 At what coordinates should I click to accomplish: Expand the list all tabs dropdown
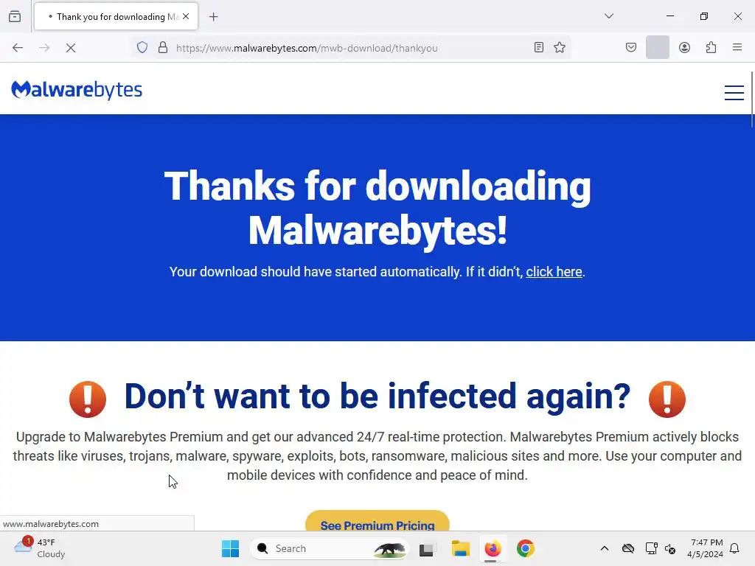click(608, 16)
